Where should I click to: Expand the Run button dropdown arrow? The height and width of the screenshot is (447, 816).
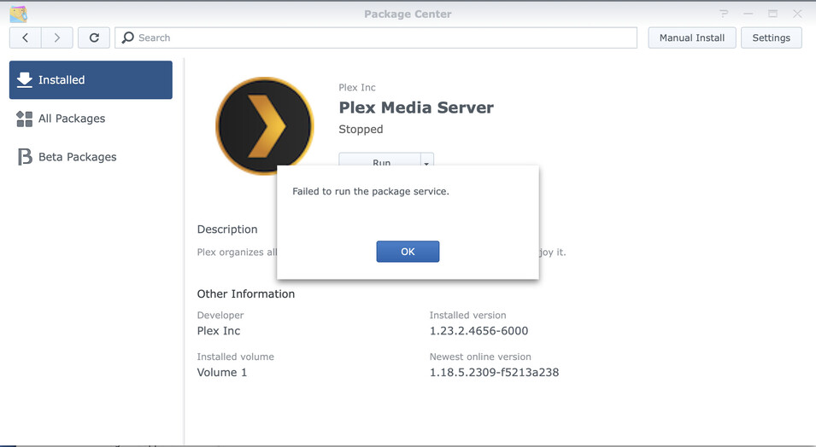pyautogui.click(x=426, y=160)
